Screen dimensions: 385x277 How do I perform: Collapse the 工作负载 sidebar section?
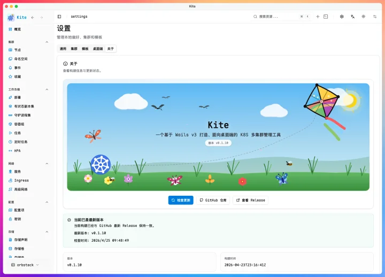(x=47, y=89)
